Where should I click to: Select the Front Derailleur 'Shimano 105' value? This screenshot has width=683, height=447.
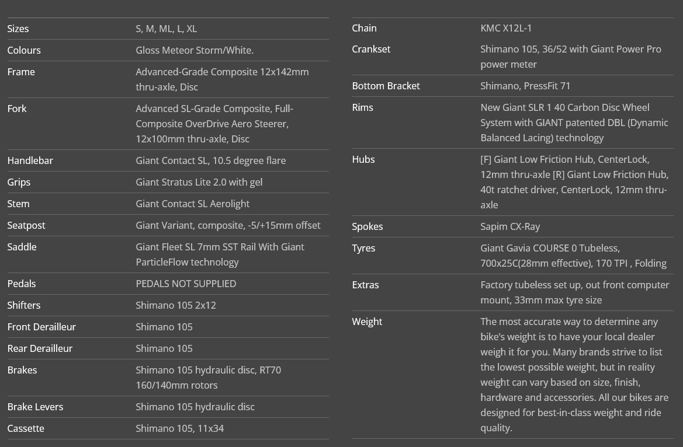[164, 327]
